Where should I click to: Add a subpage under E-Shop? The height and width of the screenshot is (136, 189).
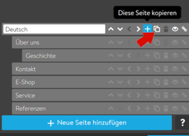pyautogui.click(x=148, y=82)
